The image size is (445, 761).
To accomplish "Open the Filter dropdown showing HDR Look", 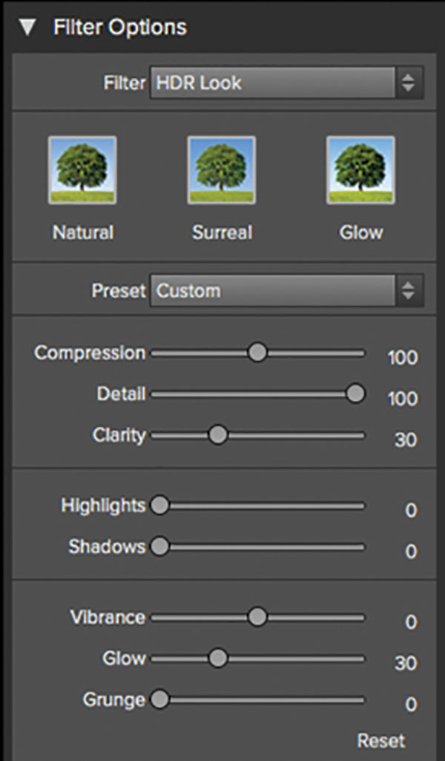I will 286,82.
